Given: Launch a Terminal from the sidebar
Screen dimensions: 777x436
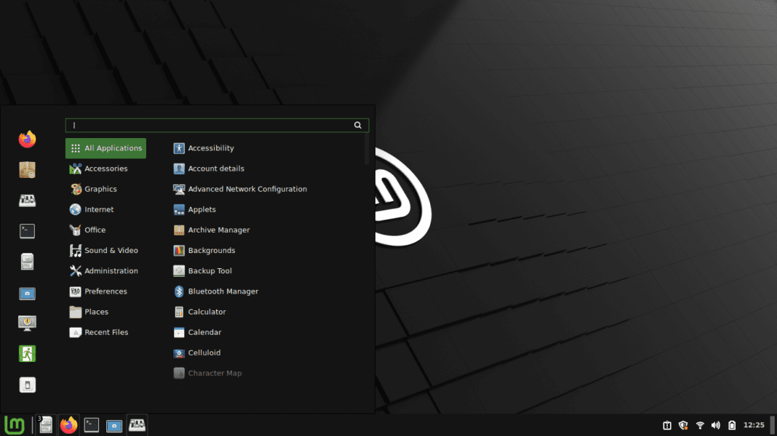Looking at the screenshot, I should [x=27, y=230].
